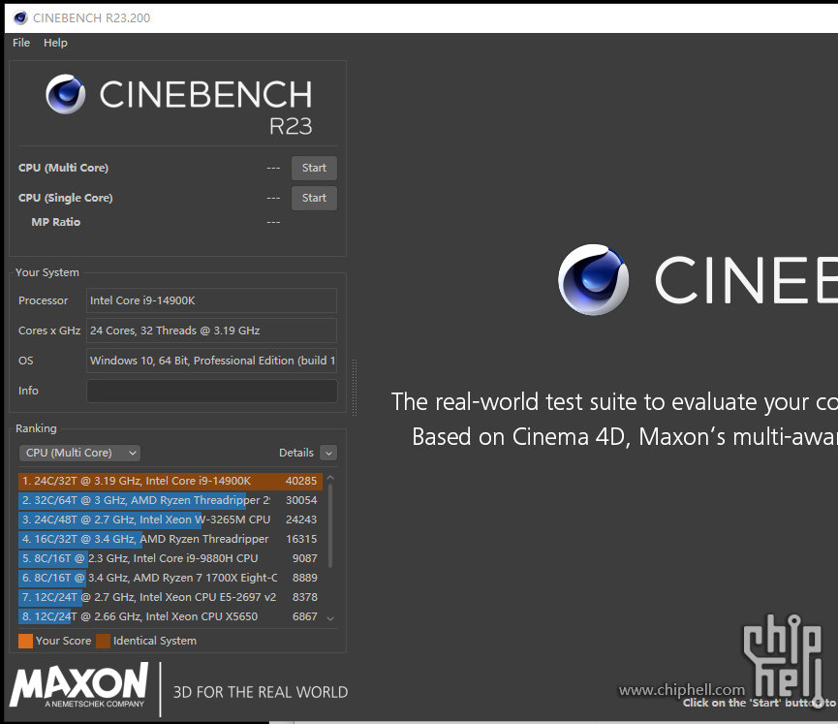Select ranking row 8 Intel Xeon X5650
838x724 pixels.
point(171,616)
